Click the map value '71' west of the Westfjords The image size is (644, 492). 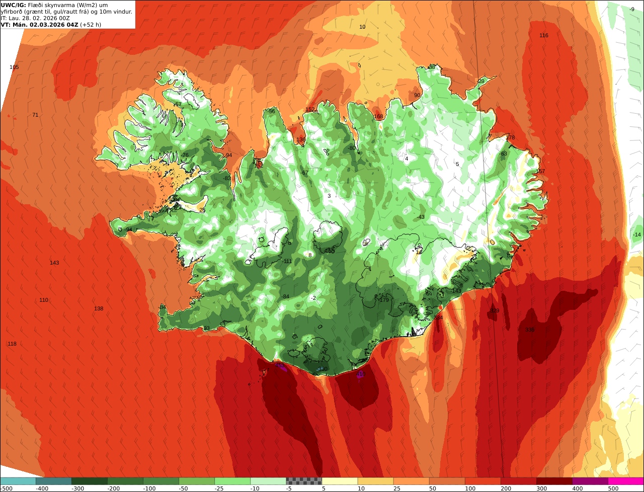click(35, 115)
